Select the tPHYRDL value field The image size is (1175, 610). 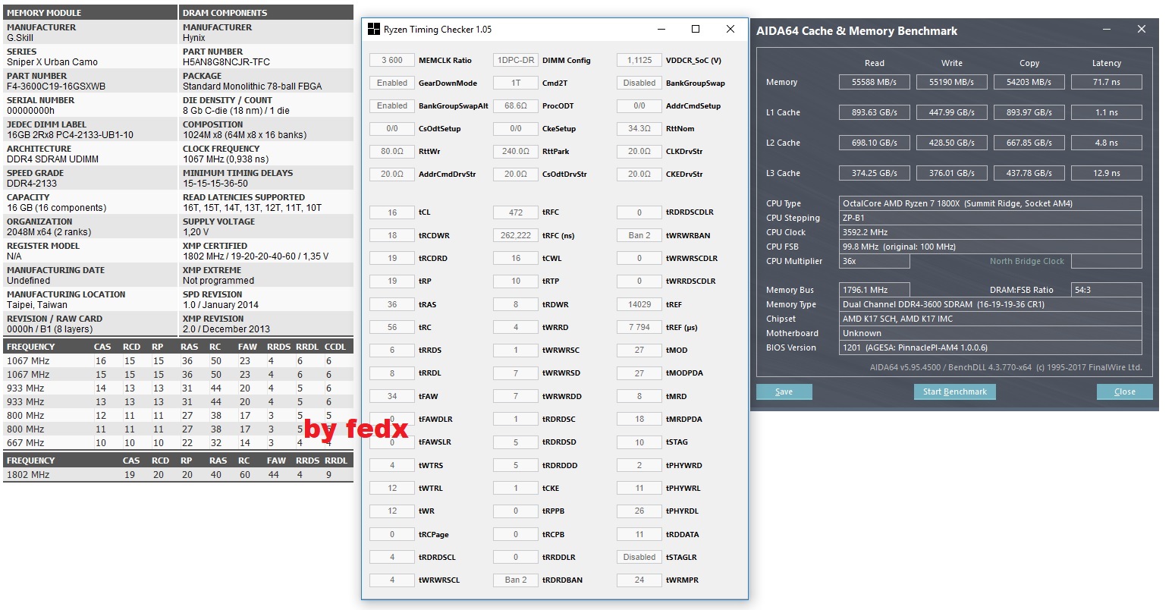click(639, 511)
